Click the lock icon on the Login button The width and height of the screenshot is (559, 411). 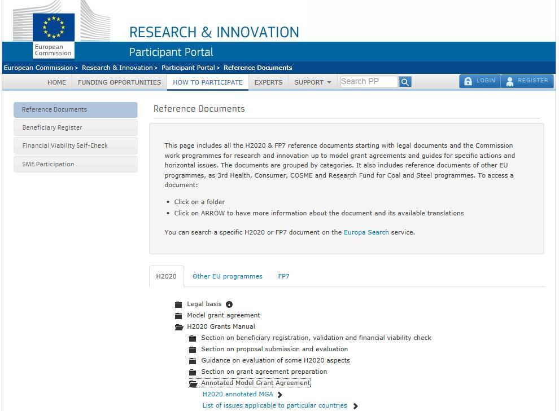pos(468,81)
